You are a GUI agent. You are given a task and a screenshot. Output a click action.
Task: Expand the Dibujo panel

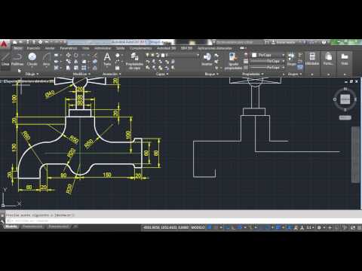tap(32, 74)
